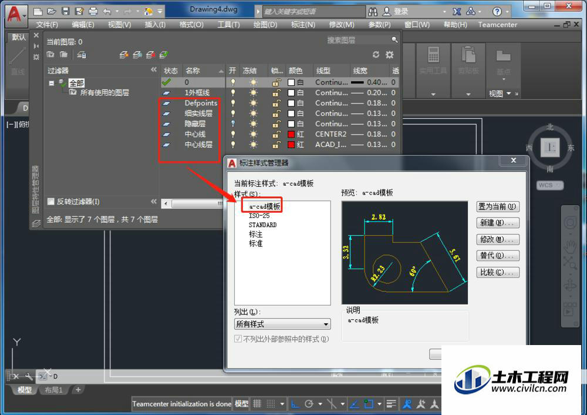Open the 所有样式 list dropdown
The image size is (587, 415).
tap(282, 324)
